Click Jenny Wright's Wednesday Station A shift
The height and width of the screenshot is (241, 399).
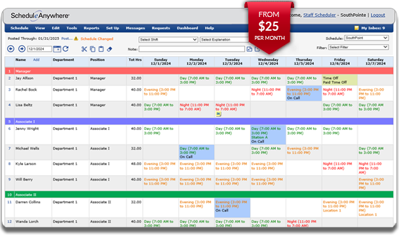click(268, 135)
